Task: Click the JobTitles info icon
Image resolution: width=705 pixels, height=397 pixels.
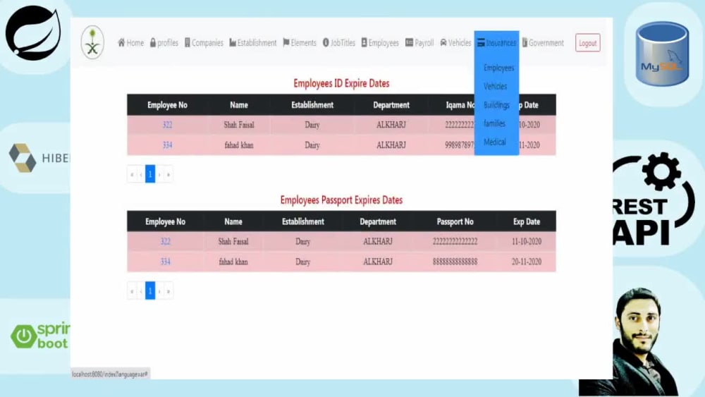Action: coord(326,43)
